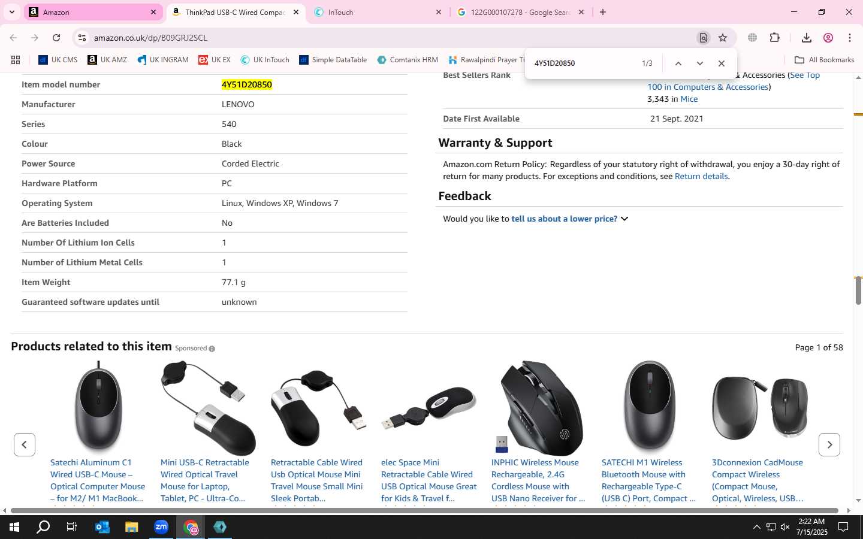Screen dimensions: 863x539
Task: Open 100 in Computers & Accessories link
Action: pyautogui.click(x=708, y=87)
